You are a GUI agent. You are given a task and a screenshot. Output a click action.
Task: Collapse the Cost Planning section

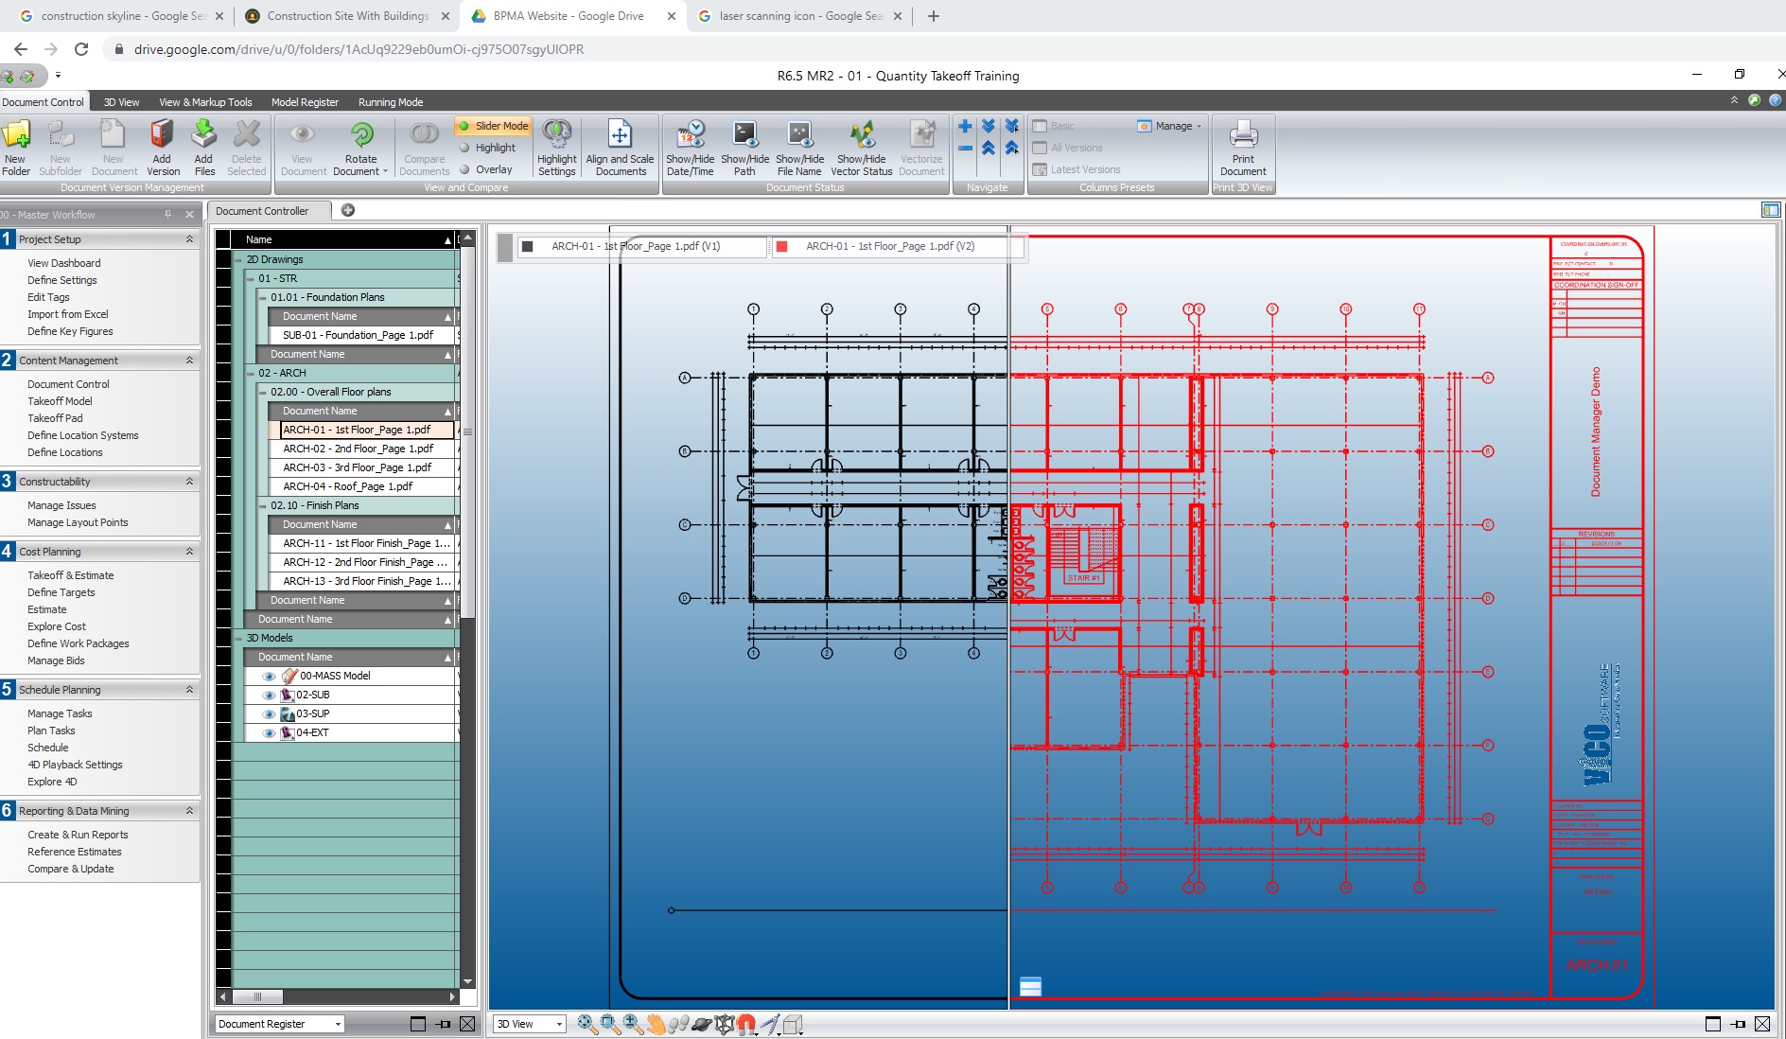[188, 551]
